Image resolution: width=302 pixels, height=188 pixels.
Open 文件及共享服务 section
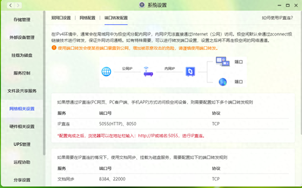coord(22,91)
